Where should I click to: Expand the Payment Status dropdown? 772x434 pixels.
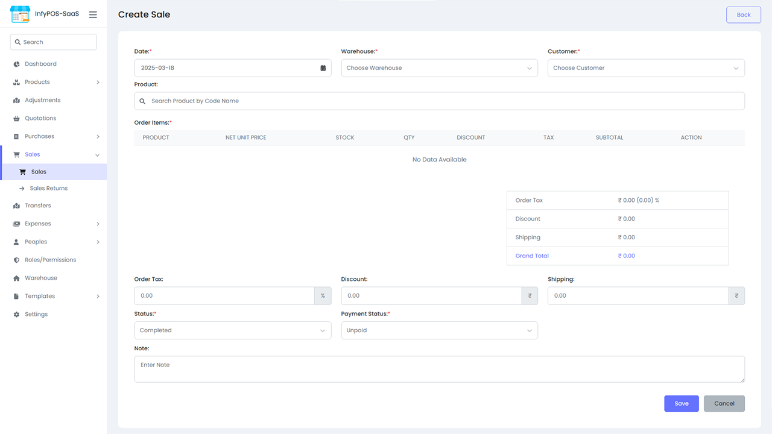tap(439, 330)
